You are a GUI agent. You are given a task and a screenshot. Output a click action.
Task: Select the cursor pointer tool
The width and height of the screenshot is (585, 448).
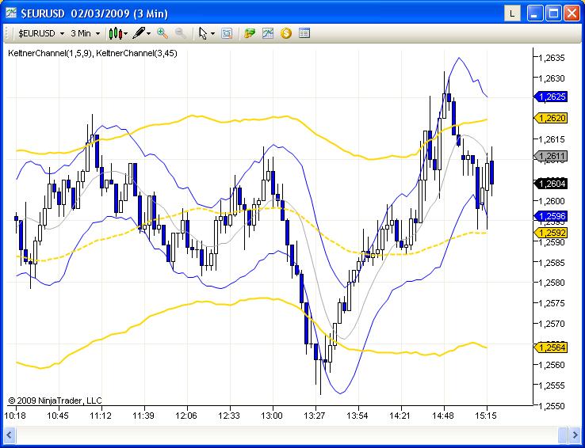coord(203,33)
